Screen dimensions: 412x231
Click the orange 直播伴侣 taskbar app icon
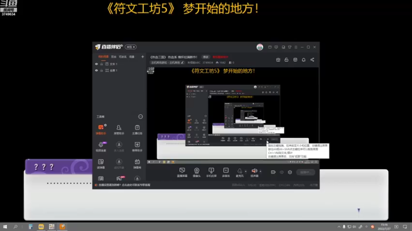tap(62, 227)
